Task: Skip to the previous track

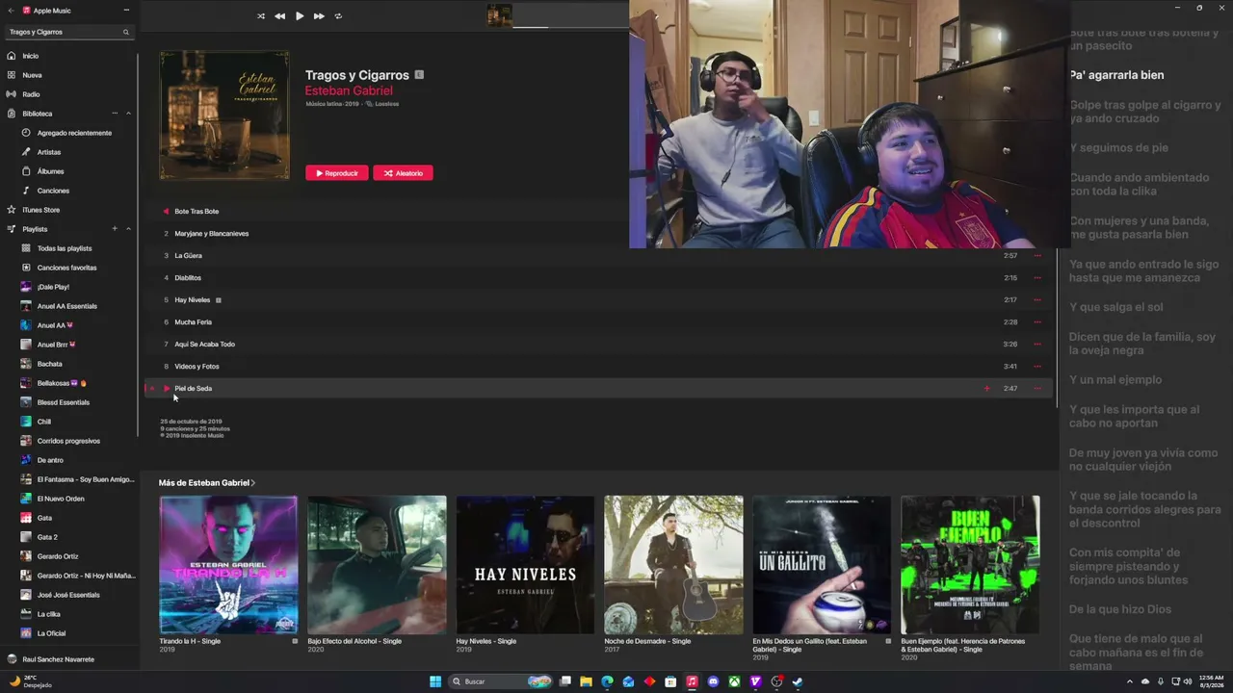Action: [x=279, y=16]
